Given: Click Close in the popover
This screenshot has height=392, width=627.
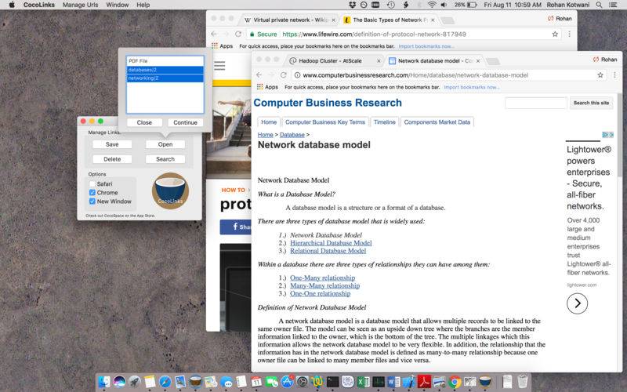Looking at the screenshot, I should [x=144, y=122].
